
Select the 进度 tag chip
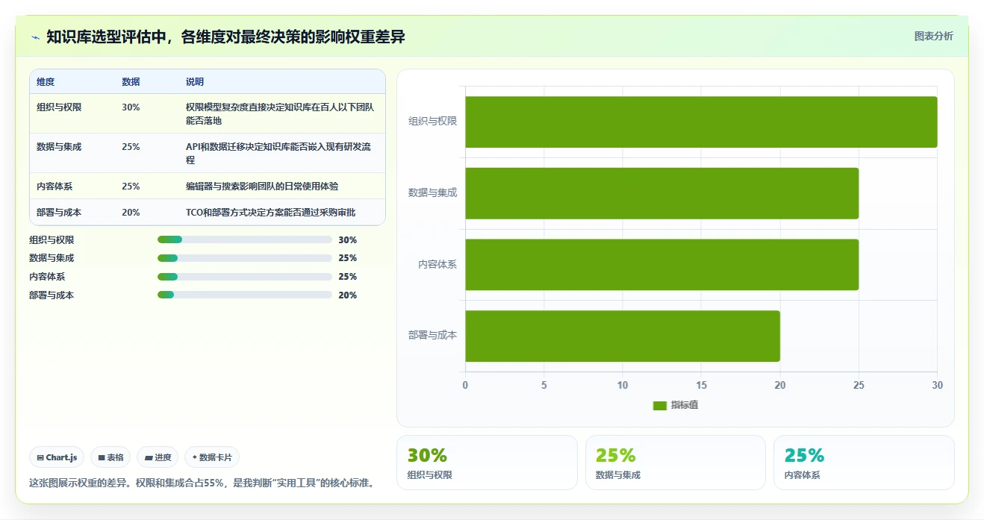[158, 457]
